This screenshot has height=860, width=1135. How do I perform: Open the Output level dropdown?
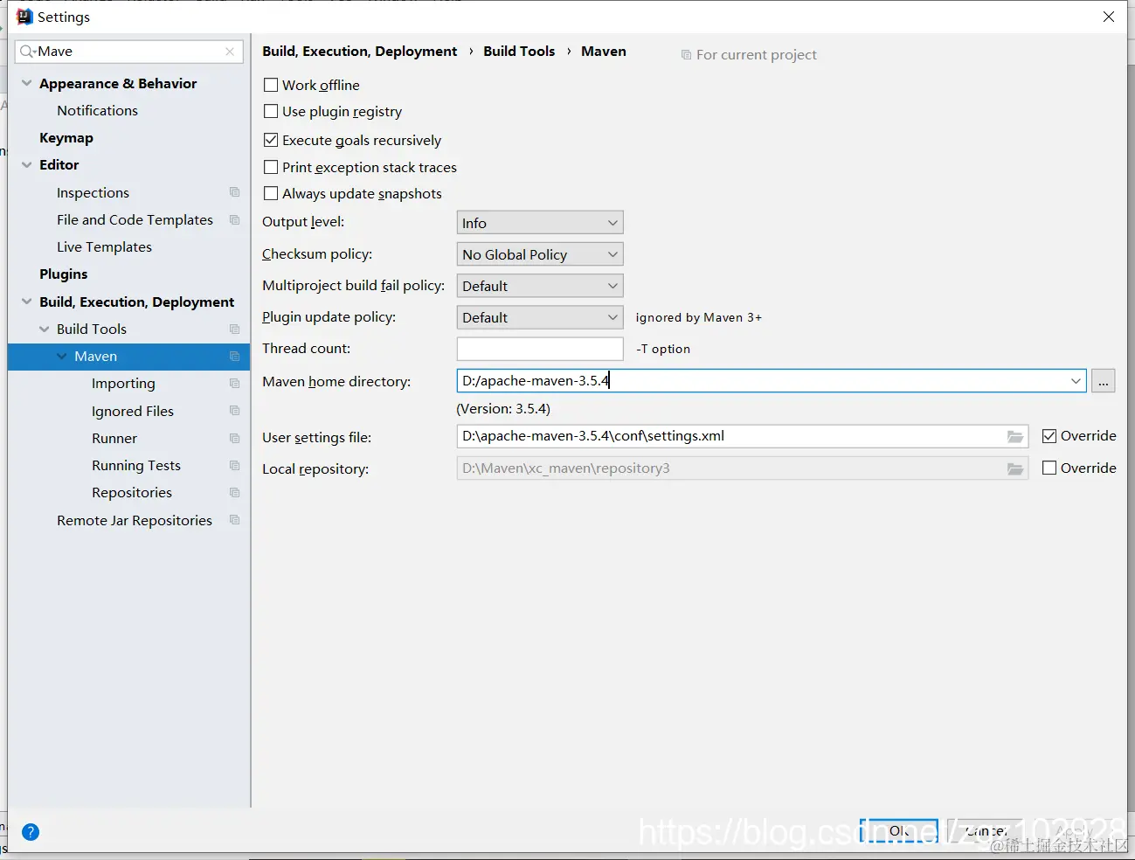540,223
